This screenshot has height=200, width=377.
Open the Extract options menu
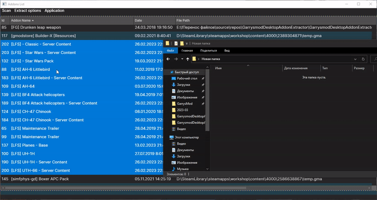(28, 10)
